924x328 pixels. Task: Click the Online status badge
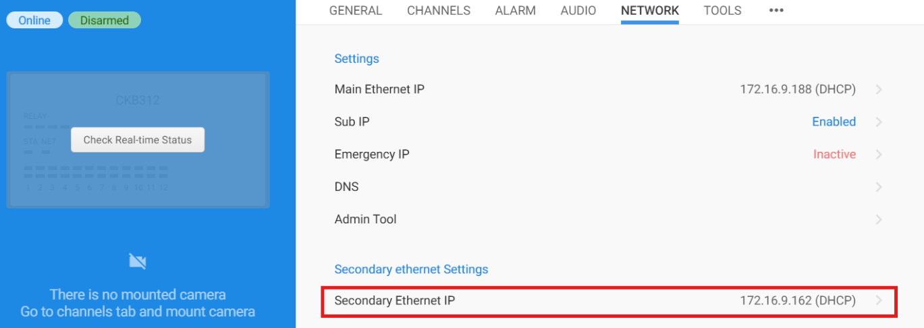(34, 20)
